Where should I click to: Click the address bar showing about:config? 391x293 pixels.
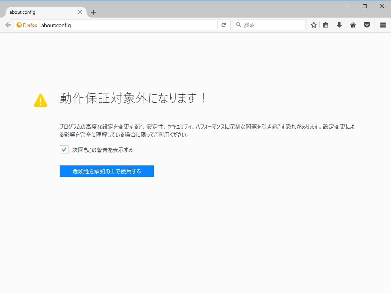pos(115,25)
